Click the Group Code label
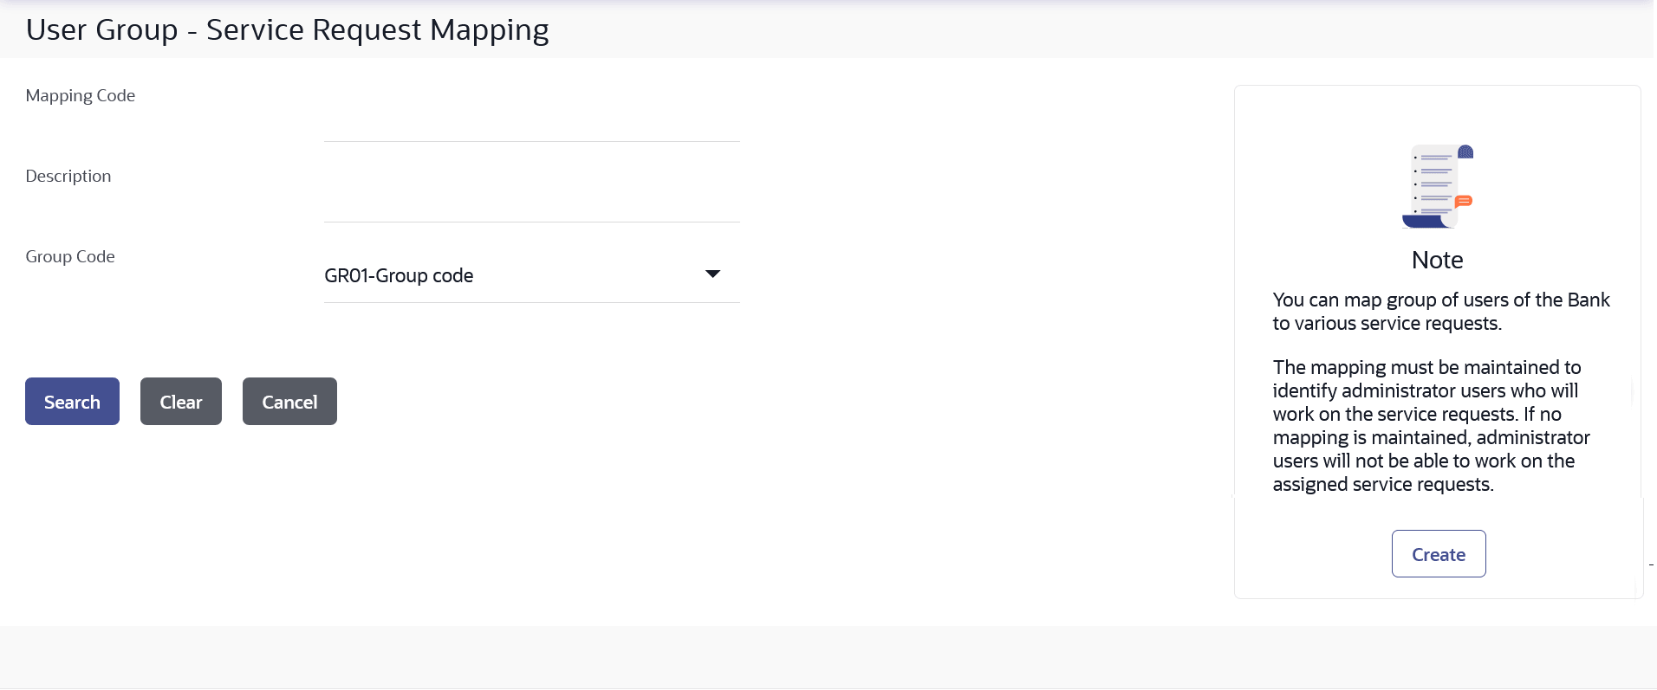 [x=70, y=256]
